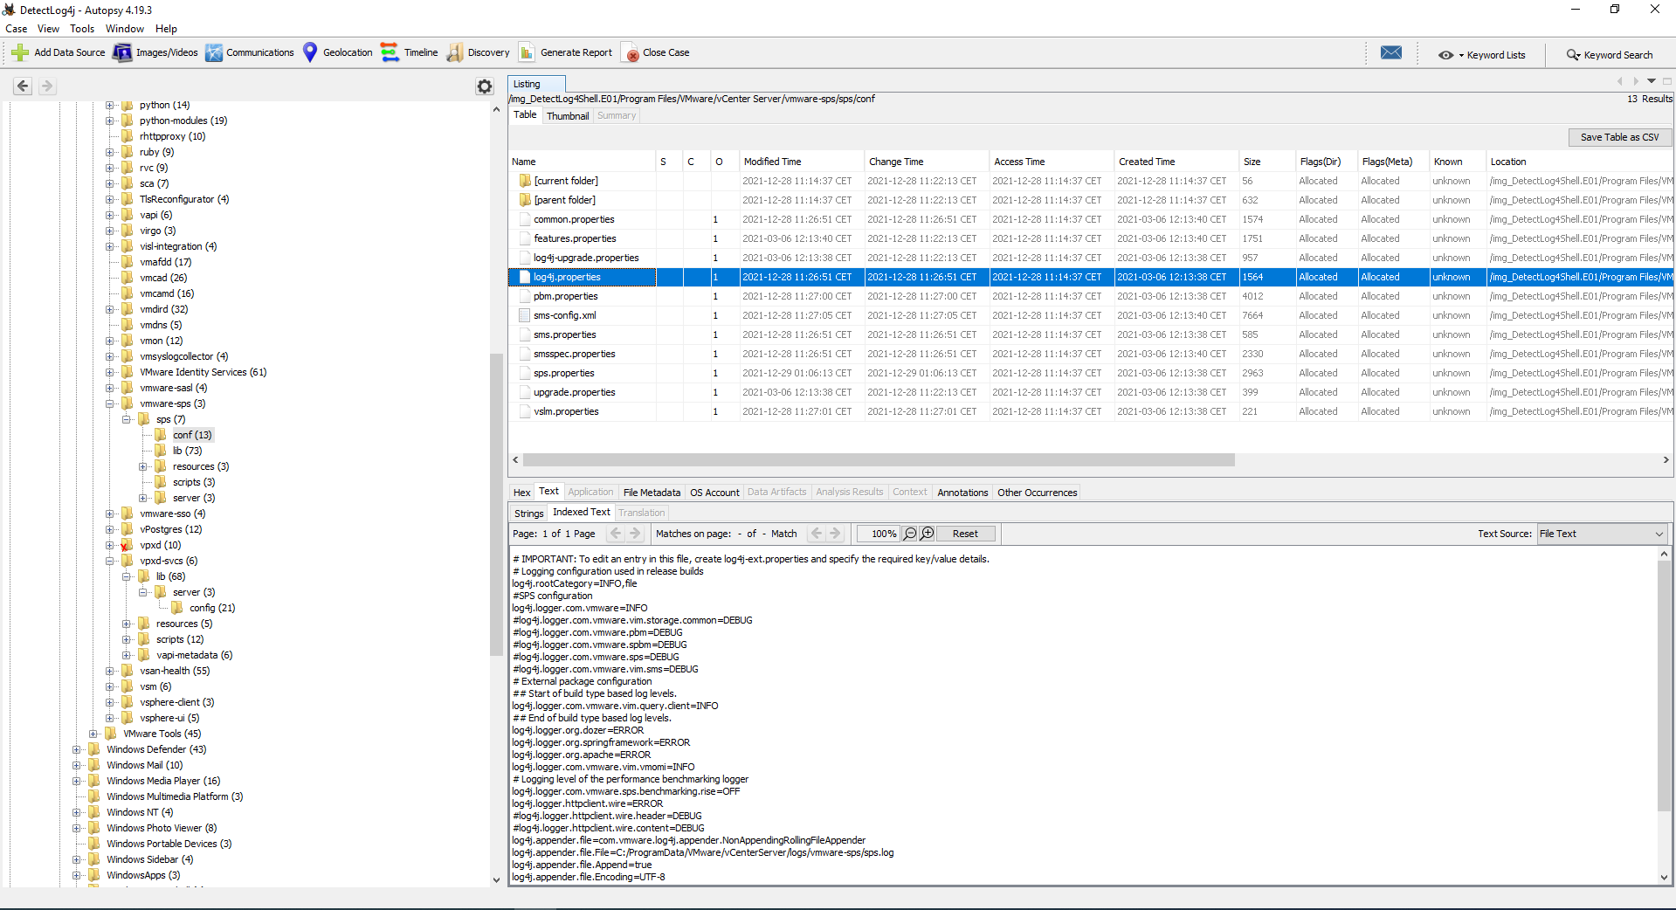Open tree view gear settings
The image size is (1676, 910).
pos(485,86)
